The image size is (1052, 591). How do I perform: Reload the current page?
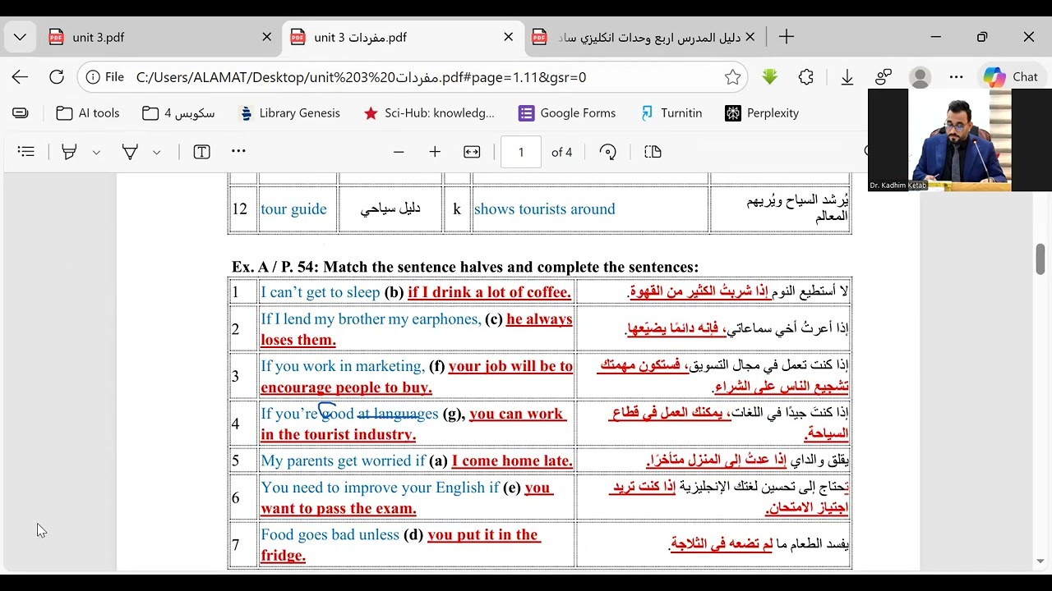(56, 77)
